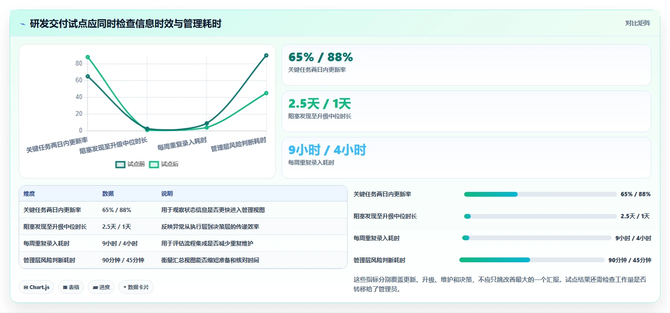
Task: Select the 数据卡片 tag
Action: 136,287
